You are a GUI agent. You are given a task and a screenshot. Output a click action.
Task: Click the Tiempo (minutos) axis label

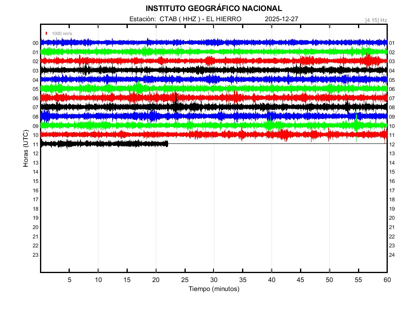click(213, 289)
